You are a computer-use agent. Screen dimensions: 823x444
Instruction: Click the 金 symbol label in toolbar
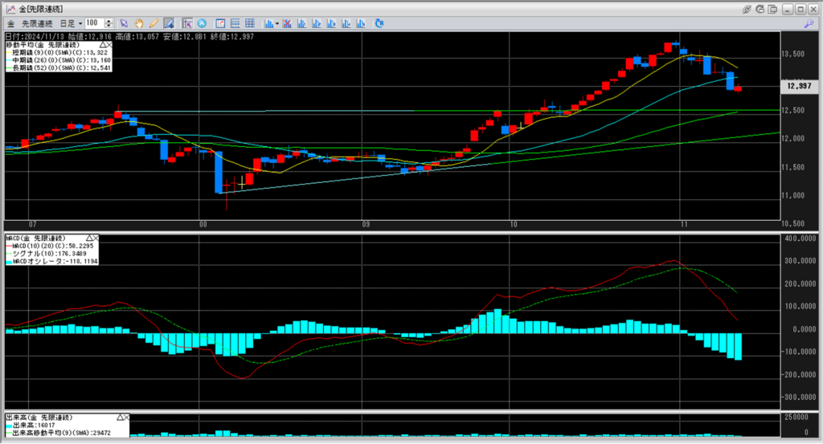pos(10,23)
